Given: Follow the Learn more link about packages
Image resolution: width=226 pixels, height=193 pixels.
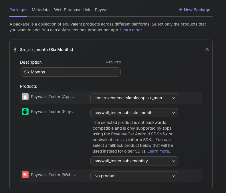Looking at the screenshot, I should point(131,30).
